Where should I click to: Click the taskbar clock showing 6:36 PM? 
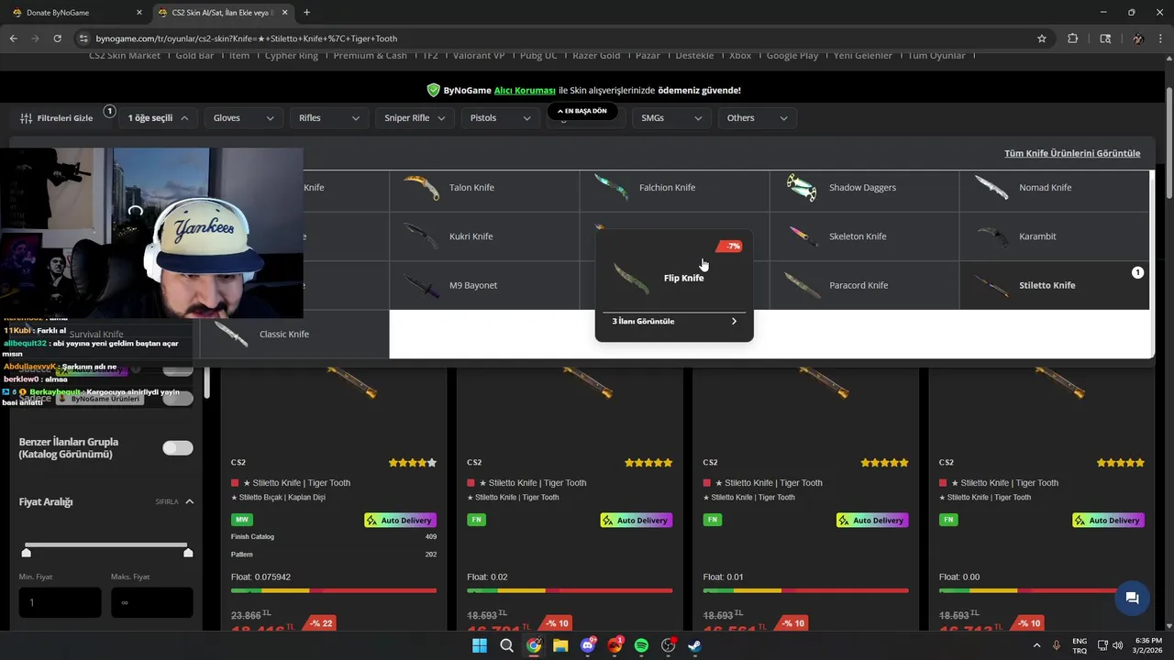click(1148, 645)
